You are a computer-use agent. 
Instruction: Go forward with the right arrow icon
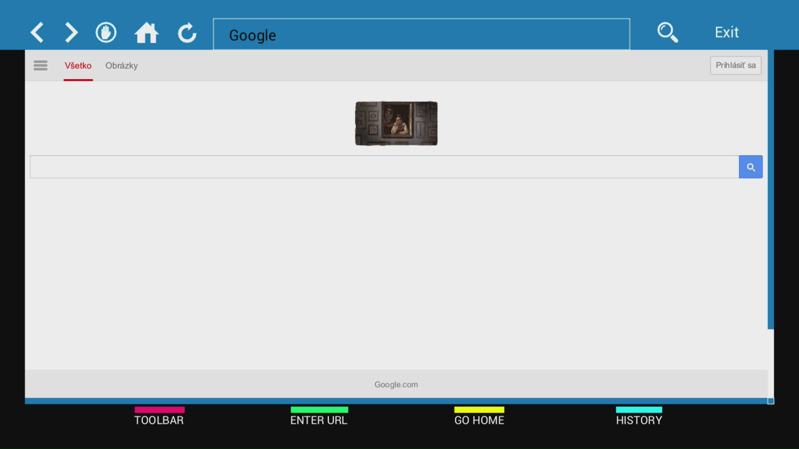tap(71, 32)
